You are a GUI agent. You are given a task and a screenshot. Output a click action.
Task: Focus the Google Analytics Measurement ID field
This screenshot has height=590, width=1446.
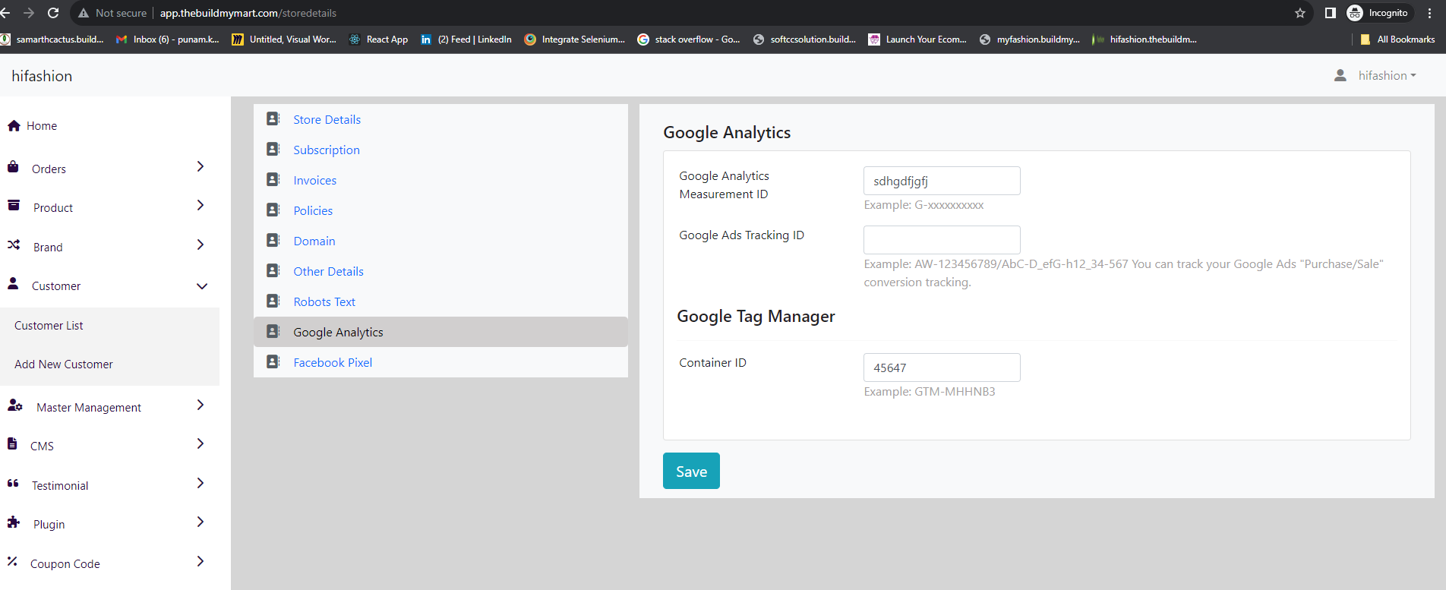(942, 181)
